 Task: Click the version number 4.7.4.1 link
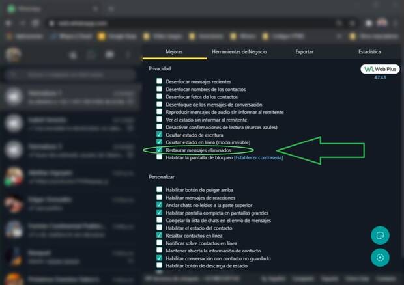coord(380,77)
